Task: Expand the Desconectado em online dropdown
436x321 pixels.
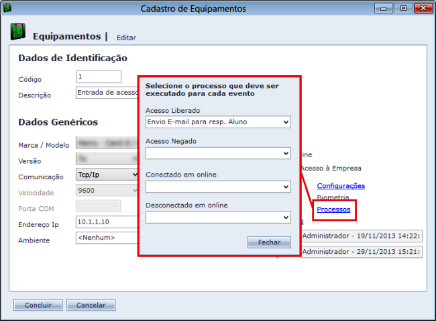Action: click(218, 217)
